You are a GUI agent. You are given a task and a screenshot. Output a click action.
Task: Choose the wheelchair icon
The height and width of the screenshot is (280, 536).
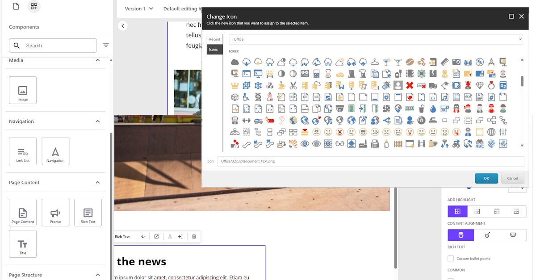point(246,97)
